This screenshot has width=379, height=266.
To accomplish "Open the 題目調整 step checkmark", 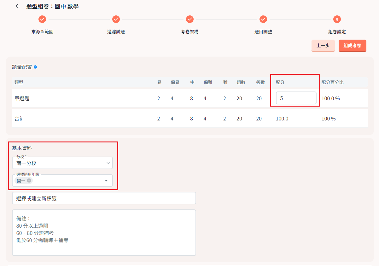I will pyautogui.click(x=263, y=19).
